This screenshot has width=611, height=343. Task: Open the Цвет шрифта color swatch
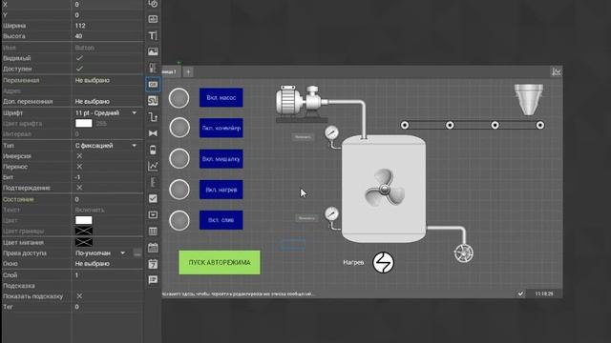point(83,123)
